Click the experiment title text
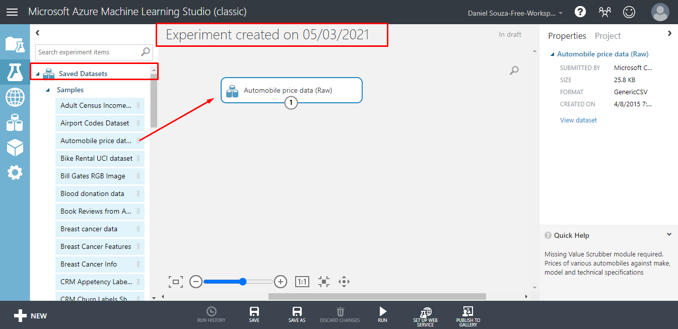The image size is (678, 329). point(267,35)
